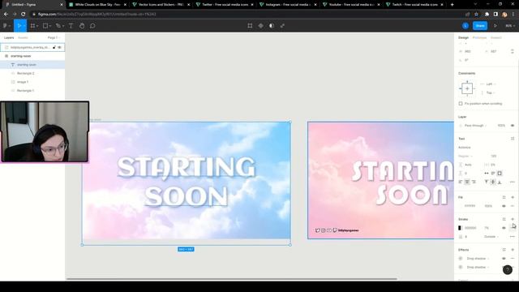Open advanced stroke options three dots
Image resolution: width=519 pixels, height=292 pixels.
tap(513, 237)
